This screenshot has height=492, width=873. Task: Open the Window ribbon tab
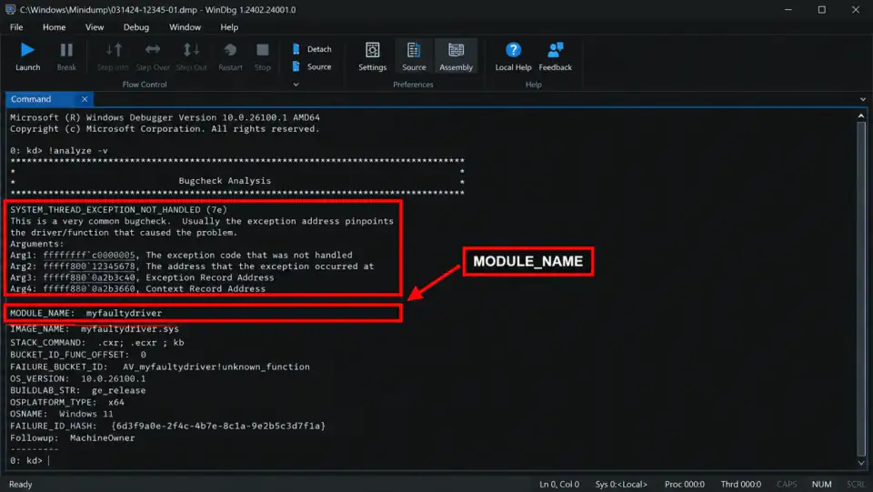pyautogui.click(x=185, y=27)
